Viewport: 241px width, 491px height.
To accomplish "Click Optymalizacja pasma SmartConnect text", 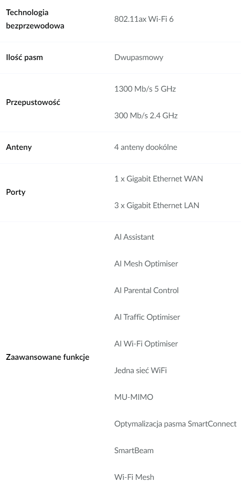I will coord(176,424).
